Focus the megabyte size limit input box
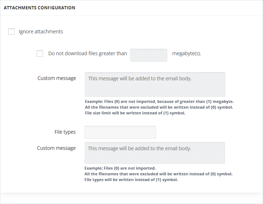 (x=149, y=55)
